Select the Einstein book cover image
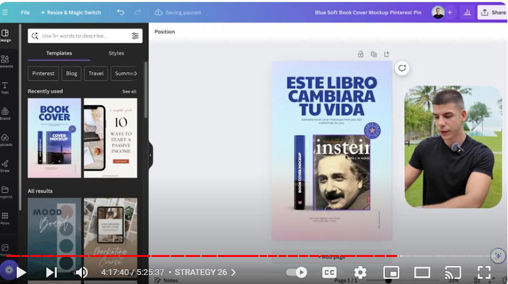This screenshot has width=508, height=284. coord(342,173)
